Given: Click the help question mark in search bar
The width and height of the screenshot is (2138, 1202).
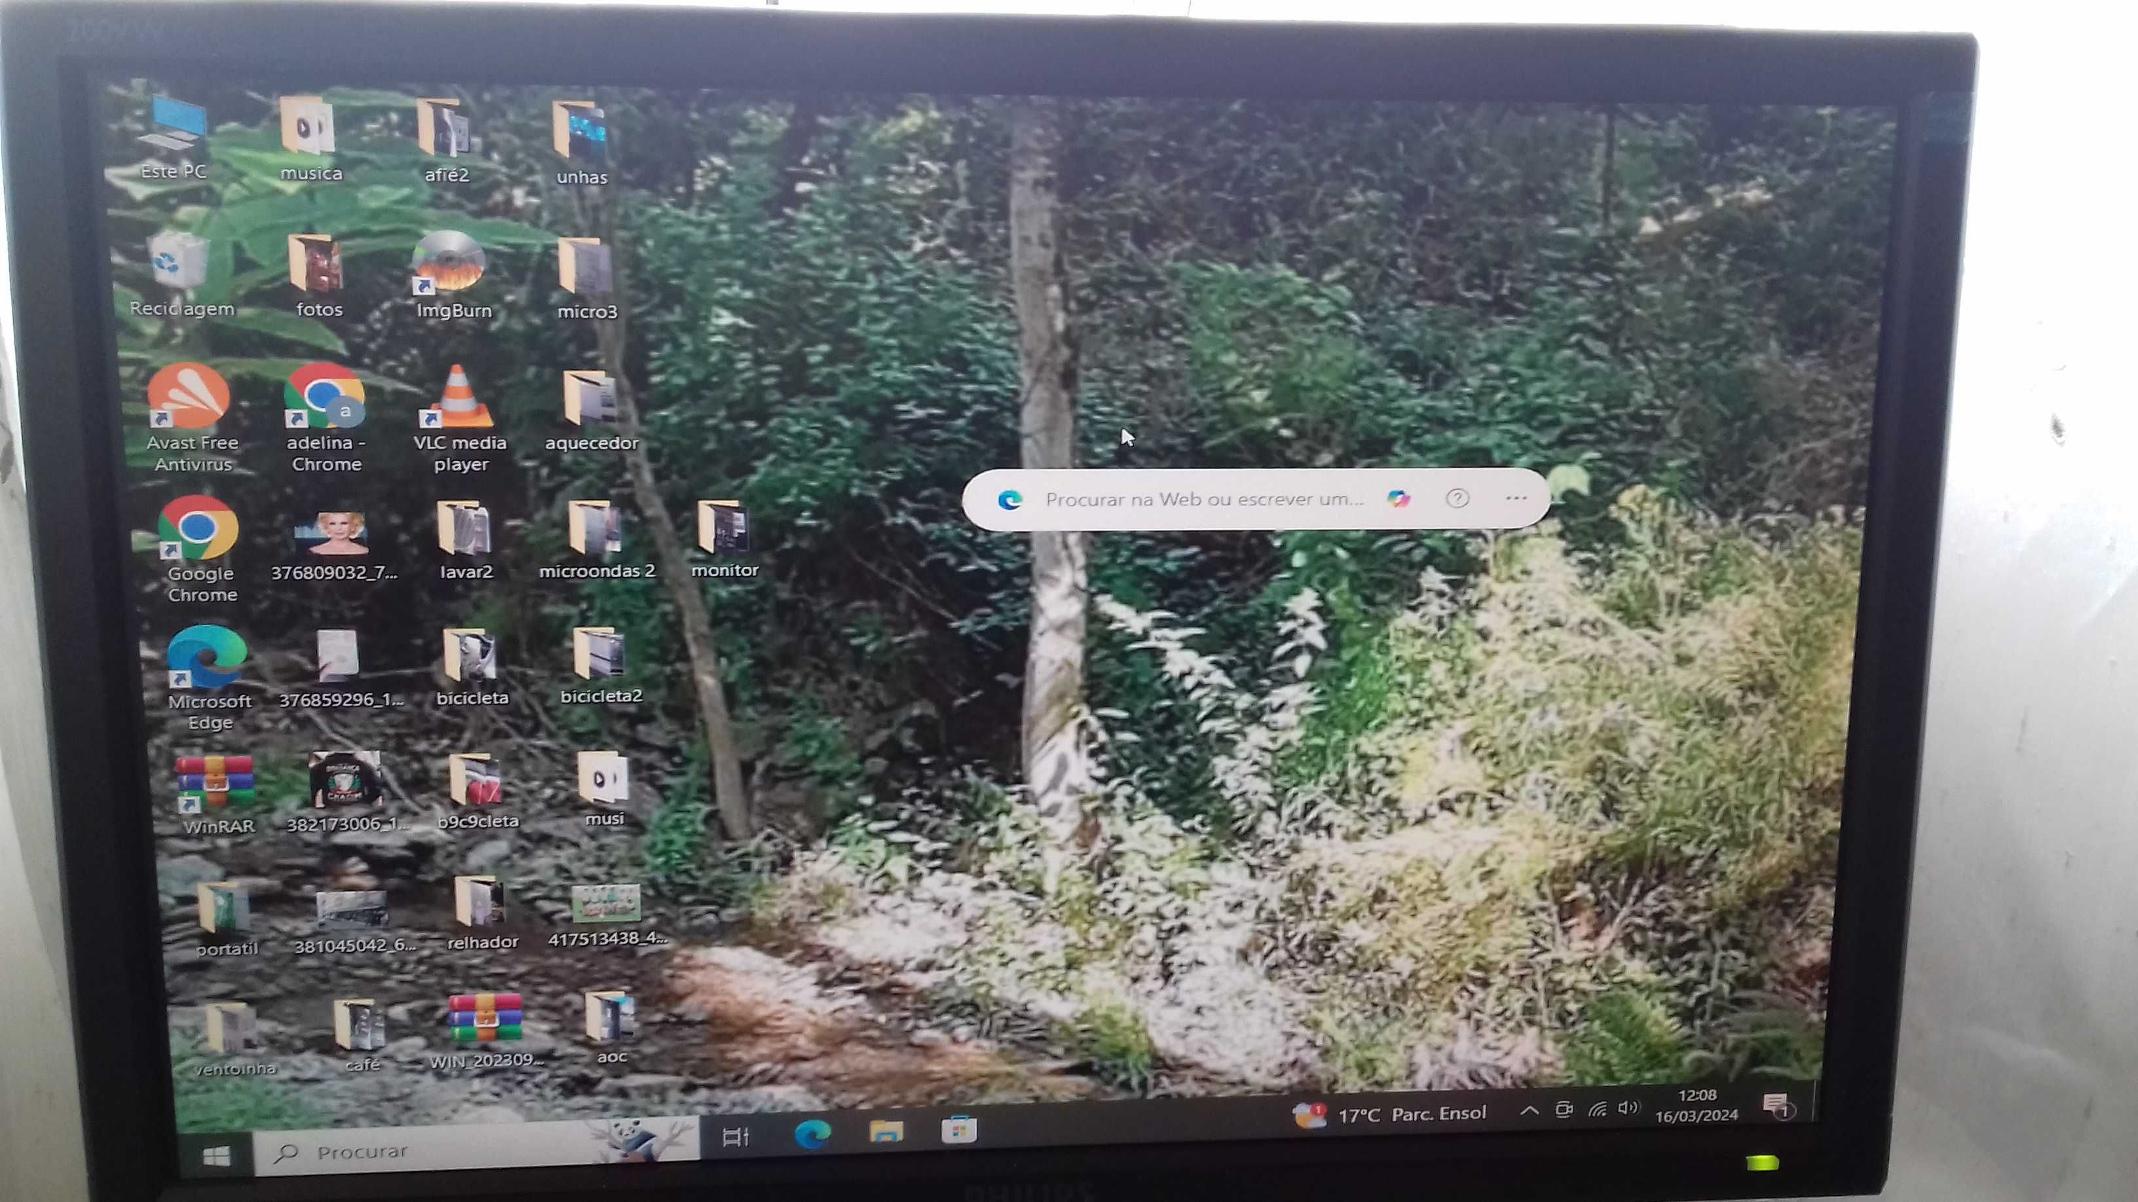Looking at the screenshot, I should (1457, 498).
